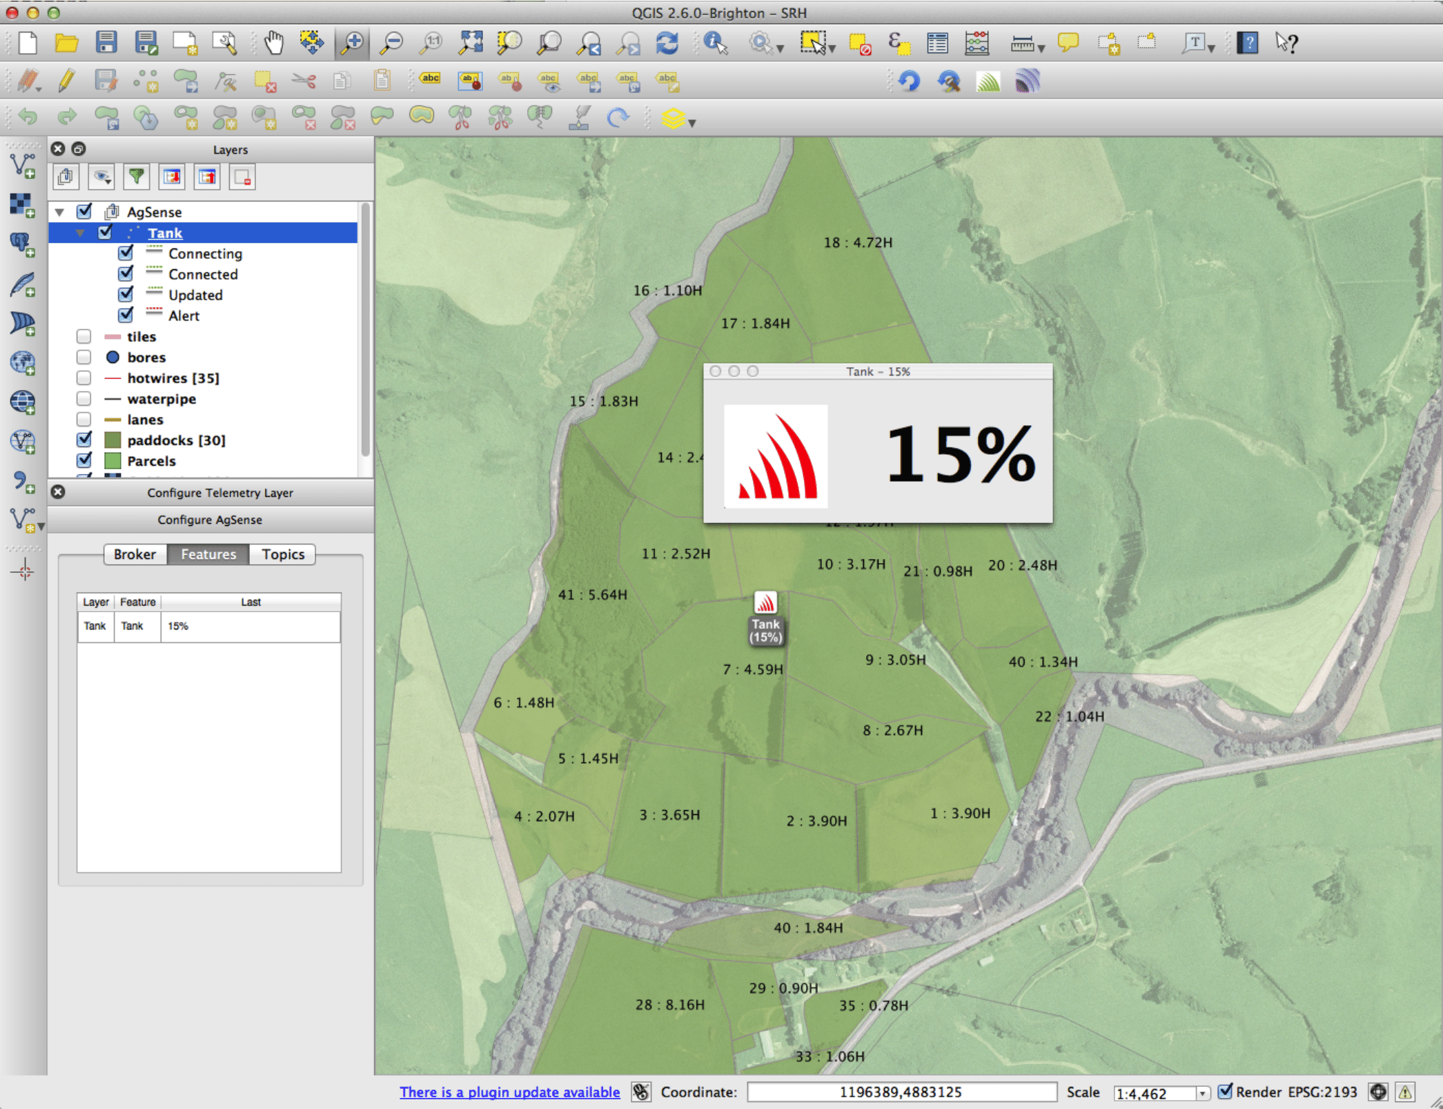
Task: Open the yellow layers stack dropdown arrow
Action: tap(691, 123)
